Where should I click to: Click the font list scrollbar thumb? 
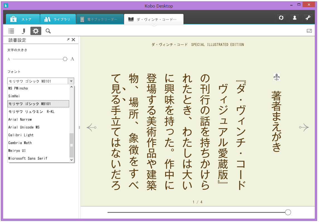click(71, 145)
